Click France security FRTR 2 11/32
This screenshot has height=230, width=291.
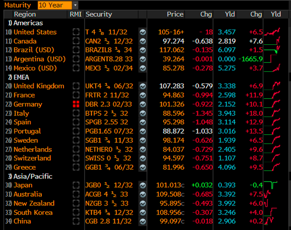click(107, 95)
